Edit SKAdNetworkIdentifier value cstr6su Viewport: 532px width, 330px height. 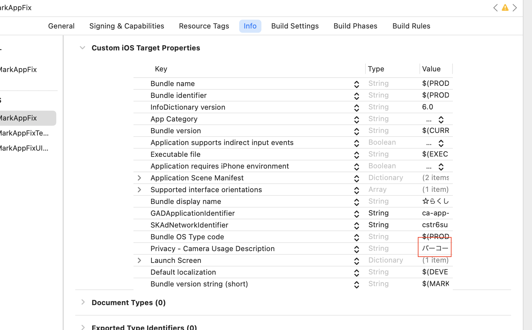pos(435,225)
